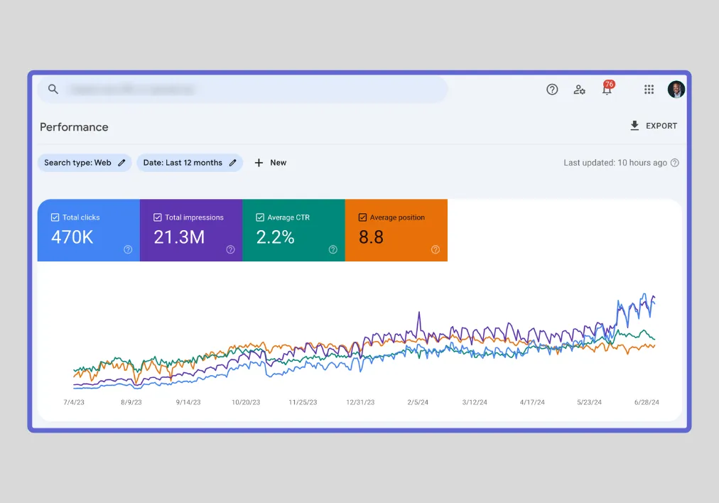
Task: Open the Google apps grid icon
Action: [649, 90]
